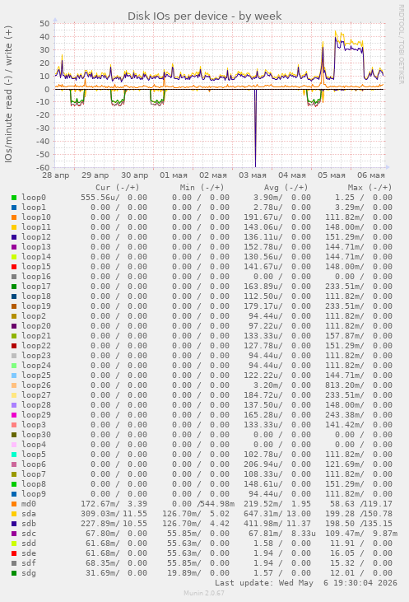Click the y-axis value '50'

(44, 23)
